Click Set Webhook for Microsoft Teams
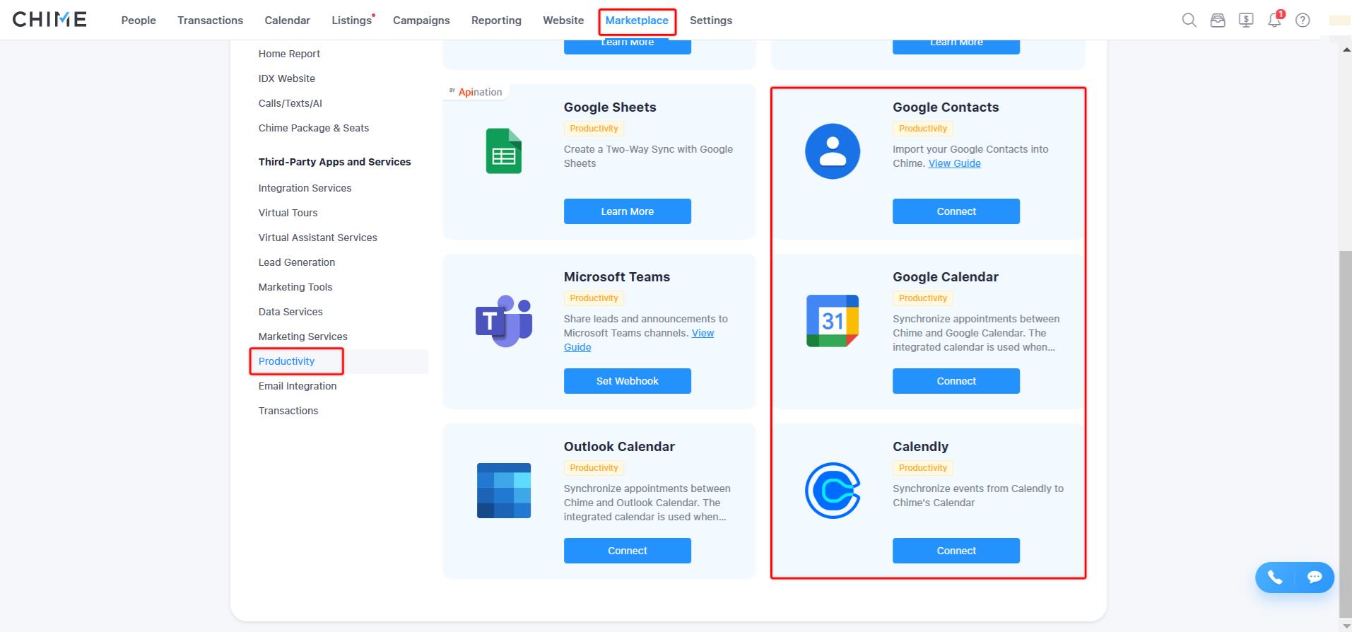The height and width of the screenshot is (632, 1352). pyautogui.click(x=628, y=381)
